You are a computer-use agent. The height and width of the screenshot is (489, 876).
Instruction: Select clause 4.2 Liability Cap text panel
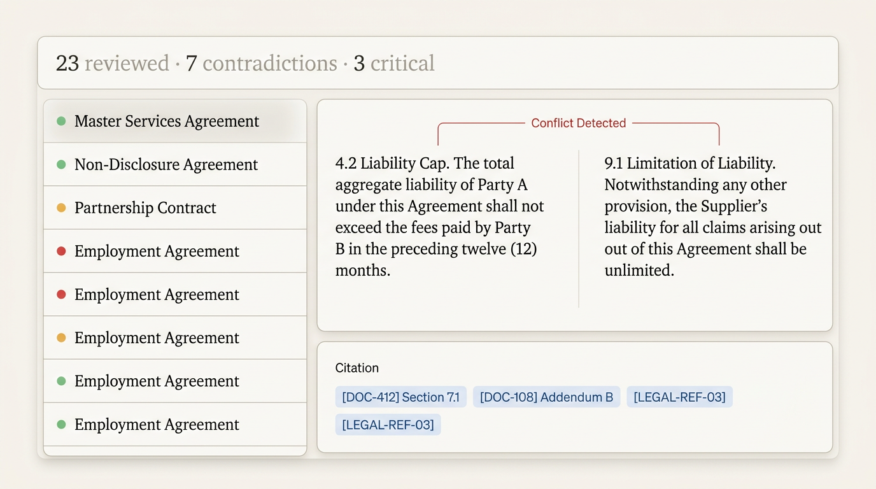point(439,216)
